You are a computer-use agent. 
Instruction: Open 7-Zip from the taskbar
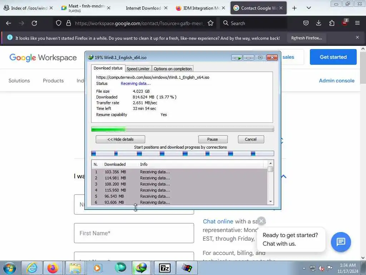click(164, 268)
